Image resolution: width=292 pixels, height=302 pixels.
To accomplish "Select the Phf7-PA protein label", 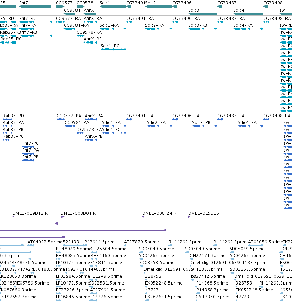I will (31, 150).
